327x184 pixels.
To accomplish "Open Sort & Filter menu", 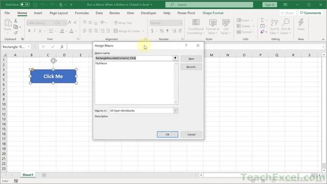I will pos(274,27).
